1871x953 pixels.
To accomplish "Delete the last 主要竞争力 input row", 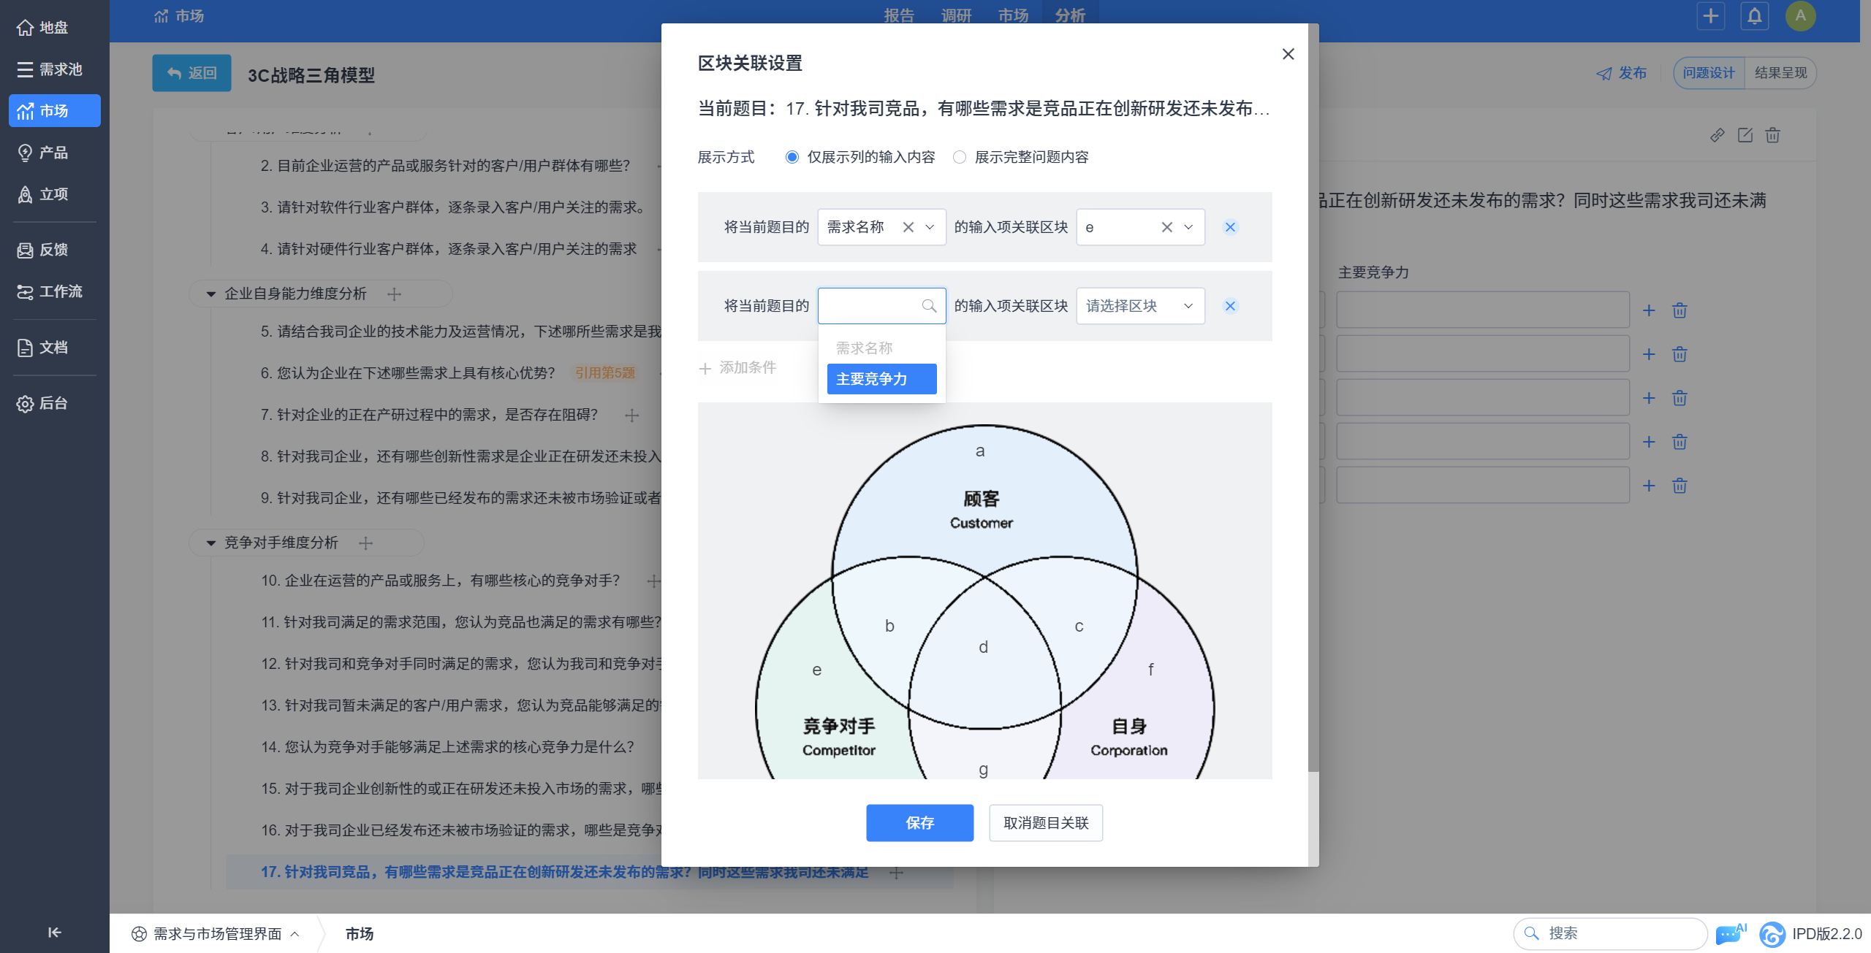I will tap(1680, 486).
